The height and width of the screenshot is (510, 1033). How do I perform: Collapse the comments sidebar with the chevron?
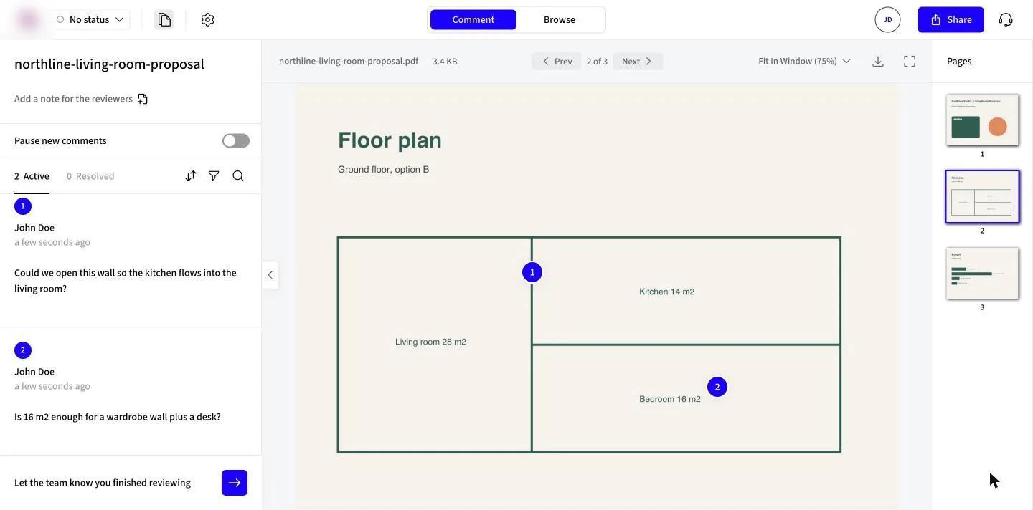[x=270, y=275]
